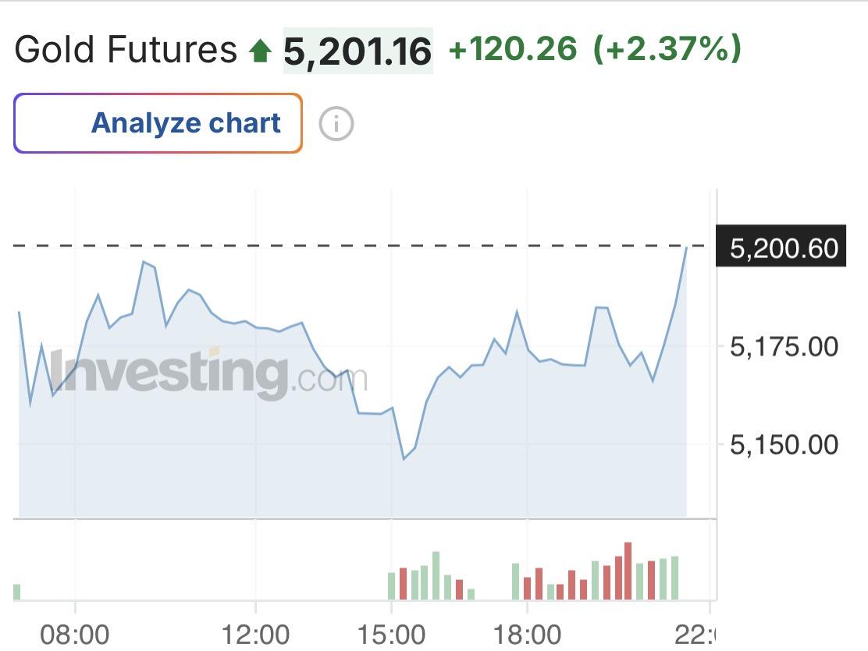
Task: Click the green up arrow icon
Action: pyautogui.click(x=260, y=52)
